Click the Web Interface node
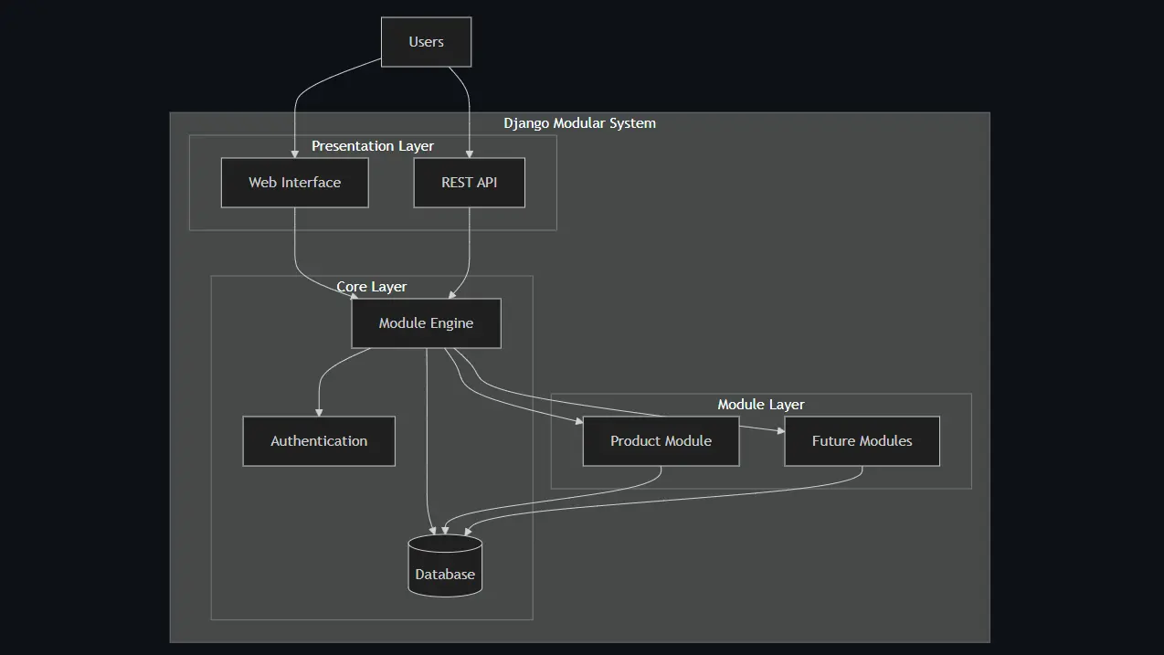The image size is (1164, 655). pyautogui.click(x=294, y=183)
